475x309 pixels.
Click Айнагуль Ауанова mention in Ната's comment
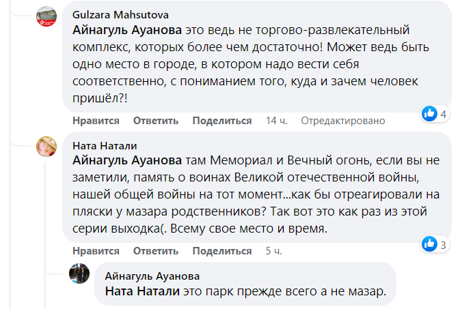tap(127, 160)
